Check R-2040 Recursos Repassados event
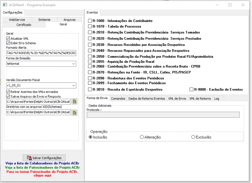Viewport: 252px width, 183px height. (x=90, y=51)
